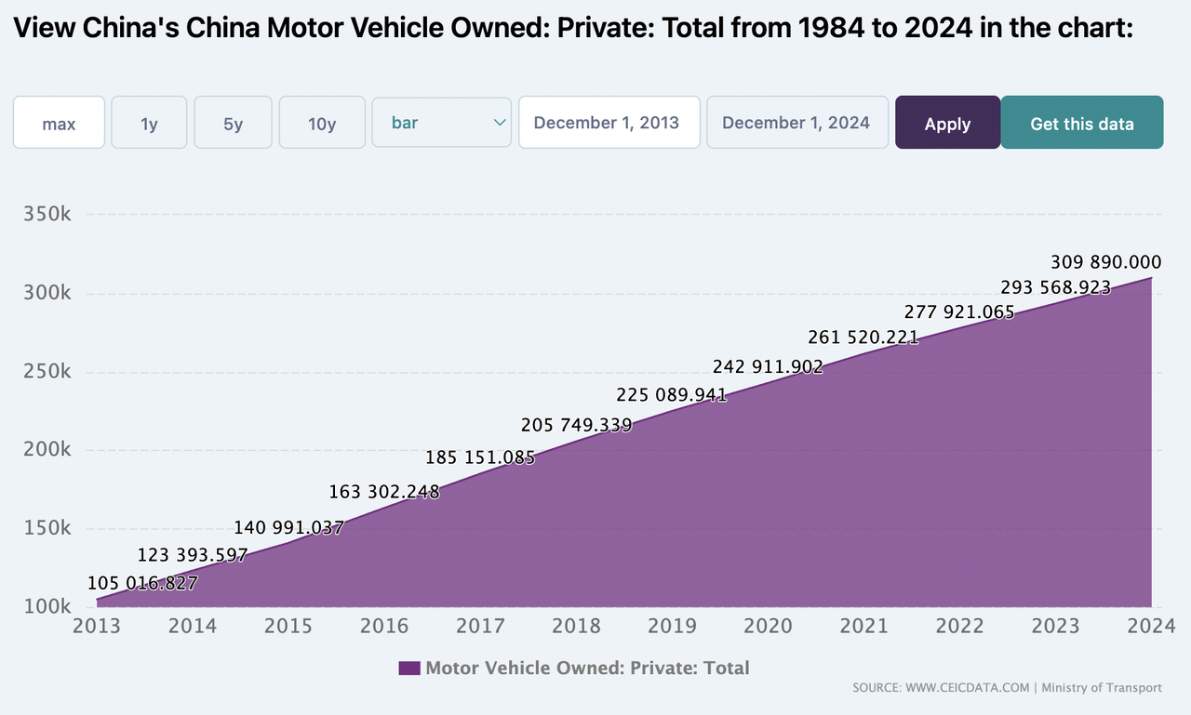The width and height of the screenshot is (1191, 715).
Task: Click the Get this data button
Action: 1081,123
